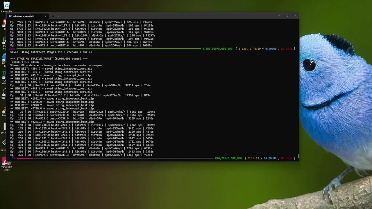This screenshot has width=372, height=209.
Task: Click the PowerShell icon on the terminal tab
Action: pyautogui.click(x=10, y=16)
